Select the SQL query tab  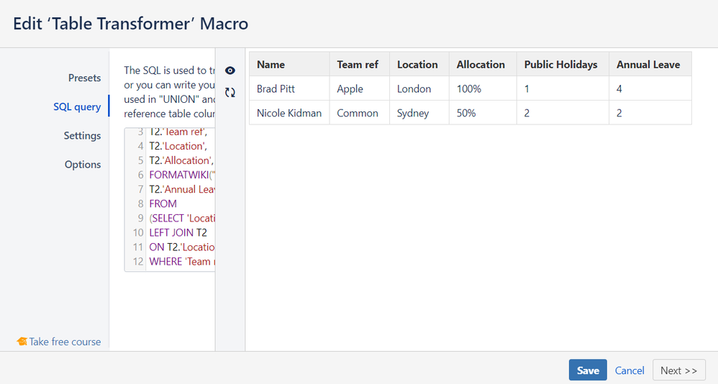[77, 106]
